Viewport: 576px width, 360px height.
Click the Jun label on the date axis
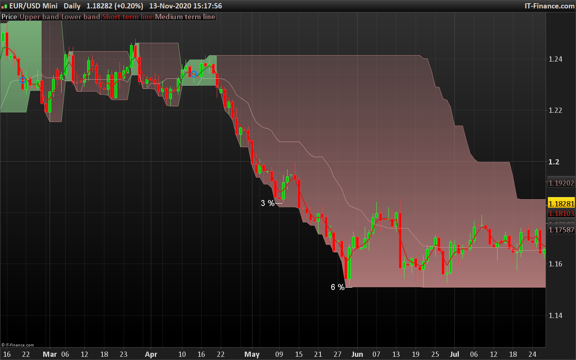coord(357,354)
